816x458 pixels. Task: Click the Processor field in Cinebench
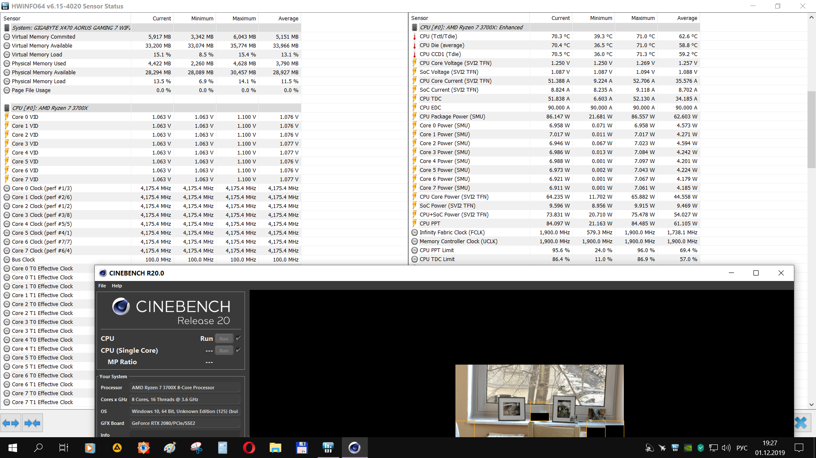[185, 388]
